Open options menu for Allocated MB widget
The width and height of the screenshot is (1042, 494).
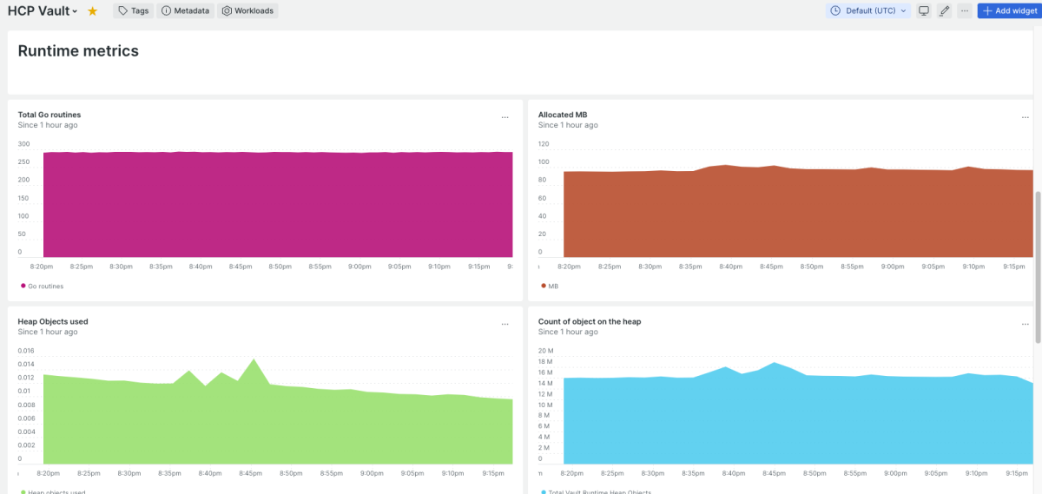1025,117
